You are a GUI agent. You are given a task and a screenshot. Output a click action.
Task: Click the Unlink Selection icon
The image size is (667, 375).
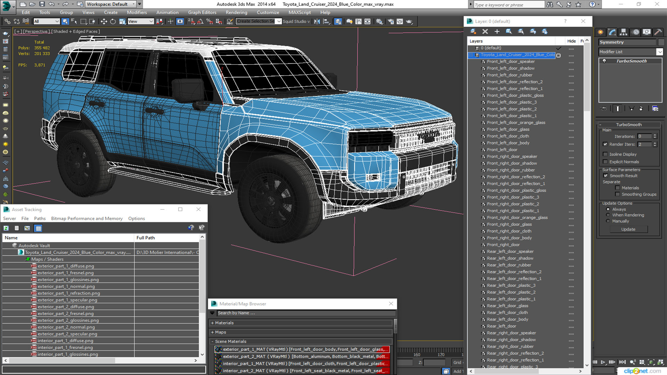[x=16, y=22]
